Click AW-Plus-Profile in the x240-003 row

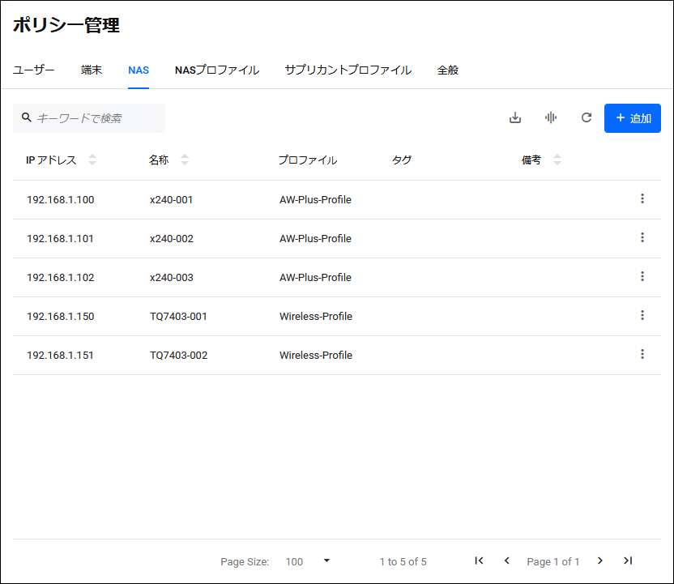pyautogui.click(x=315, y=278)
